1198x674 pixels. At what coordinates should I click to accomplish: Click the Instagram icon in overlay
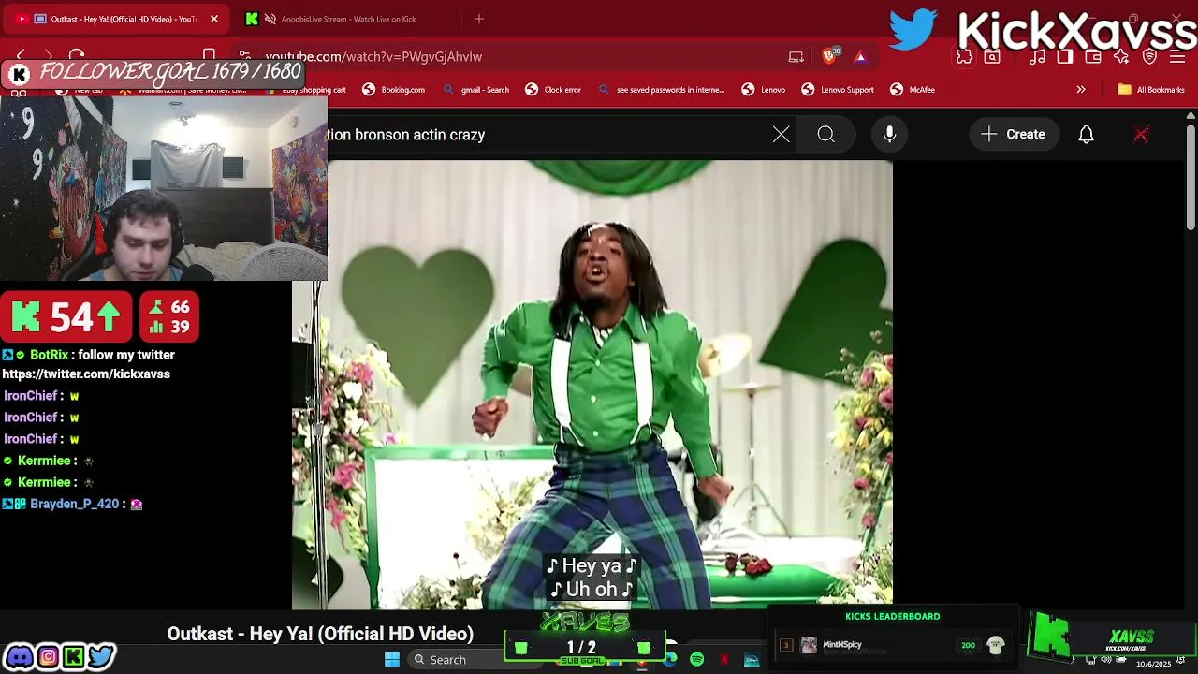pyautogui.click(x=47, y=657)
